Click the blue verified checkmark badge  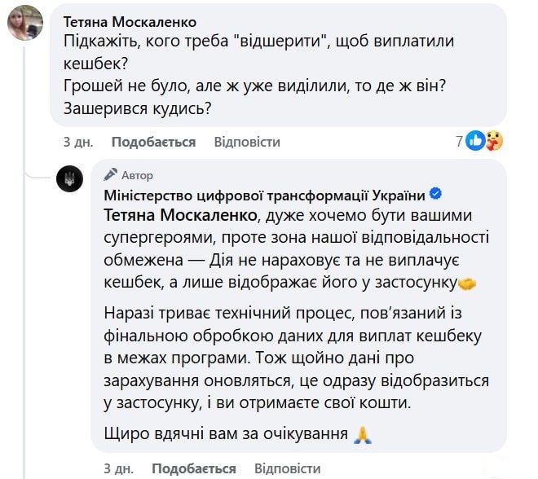click(x=436, y=194)
